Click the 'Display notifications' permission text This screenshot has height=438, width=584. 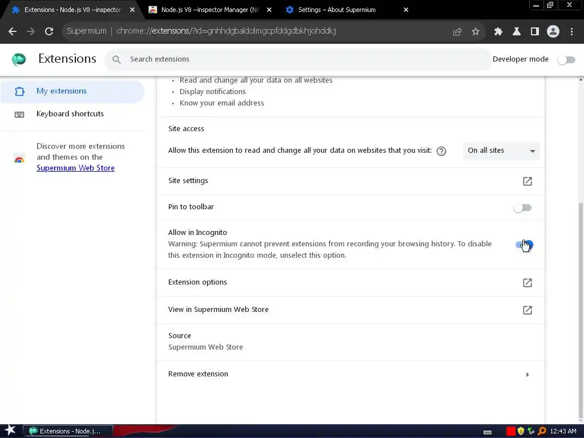(x=213, y=92)
